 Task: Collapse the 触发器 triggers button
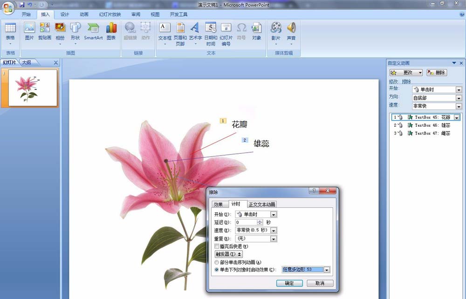(x=228, y=254)
